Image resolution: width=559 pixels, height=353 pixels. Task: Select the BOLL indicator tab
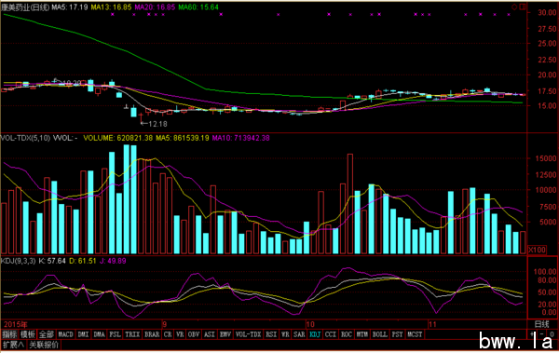(380, 334)
